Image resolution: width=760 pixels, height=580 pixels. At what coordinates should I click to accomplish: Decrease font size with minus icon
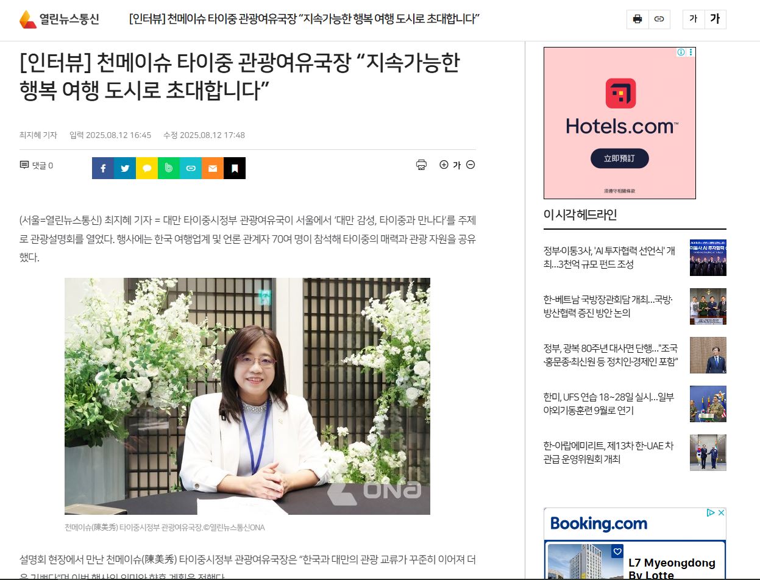point(471,164)
